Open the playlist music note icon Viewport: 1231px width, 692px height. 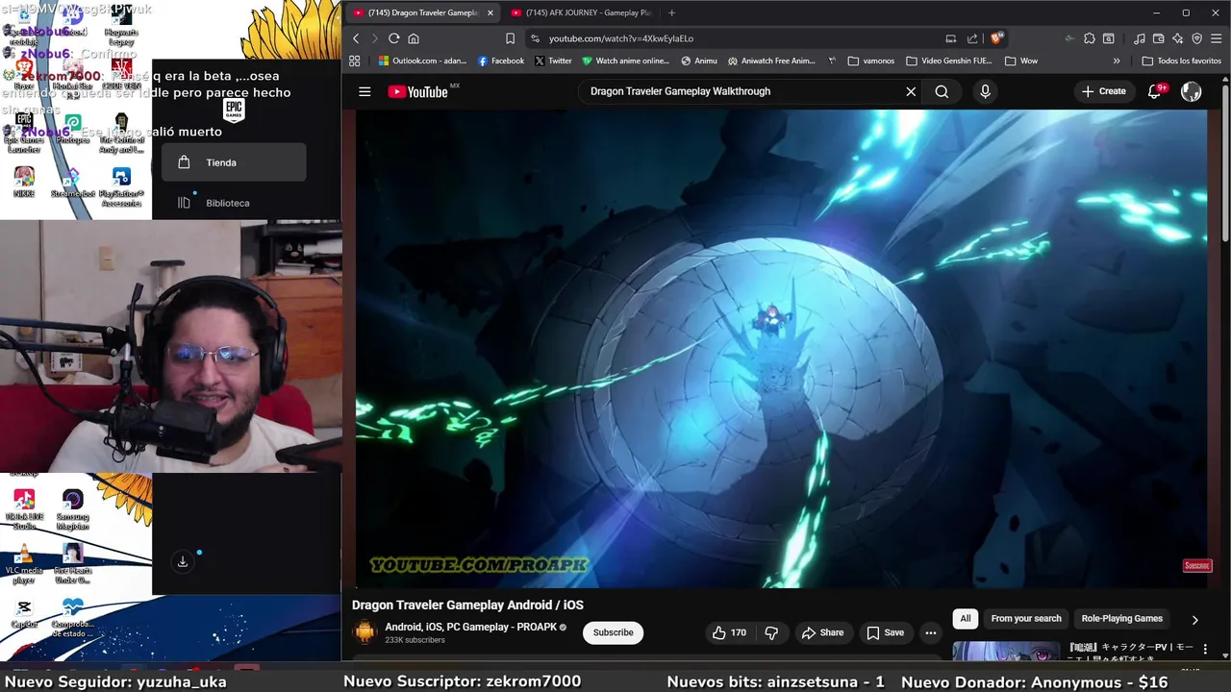(1140, 38)
